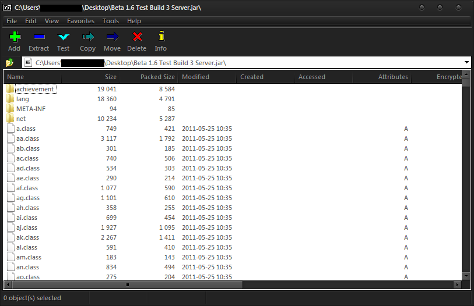Image resolution: width=474 pixels, height=306 pixels.
Task: Click the aj.class file icon
Action: coord(11,227)
